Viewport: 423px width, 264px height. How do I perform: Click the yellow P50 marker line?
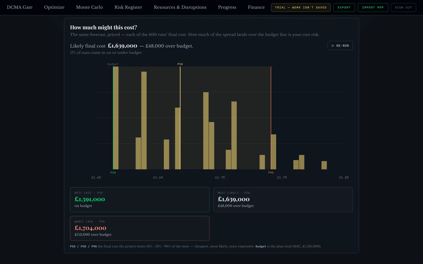coord(180,118)
